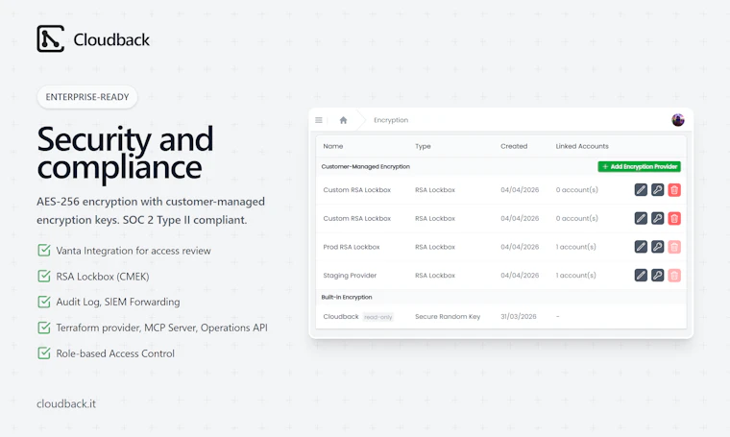Open key icon of first Custom RSA Lockbox

pyautogui.click(x=657, y=190)
